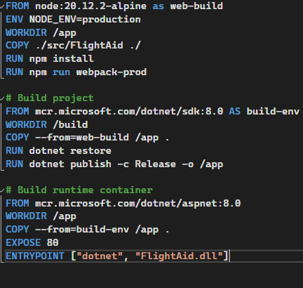Image resolution: width=303 pixels, height=288 pixels.
Task: Click 'node:20.12.2-alpine' image name
Action: coord(90,6)
